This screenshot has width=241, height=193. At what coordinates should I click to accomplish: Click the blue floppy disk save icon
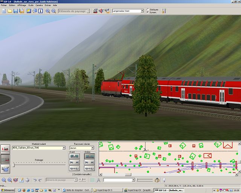coord(15,11)
